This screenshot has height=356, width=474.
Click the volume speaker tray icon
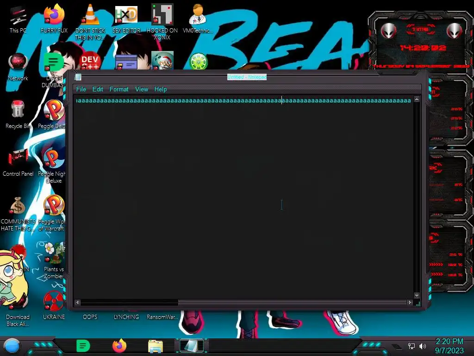[x=423, y=346]
